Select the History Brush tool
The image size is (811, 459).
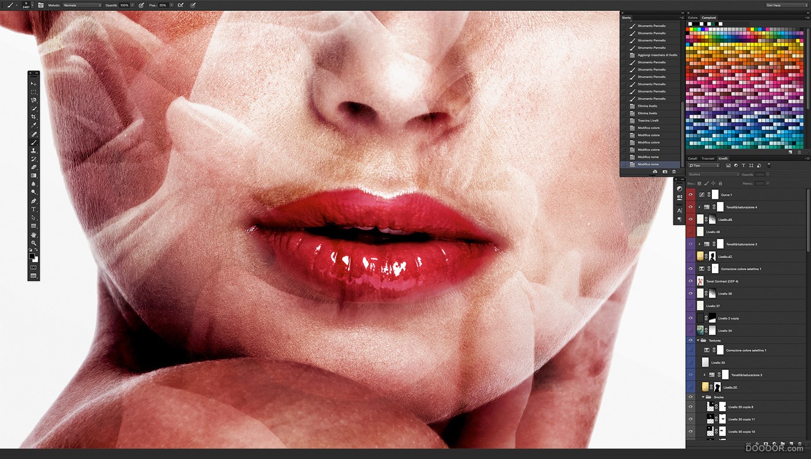pyautogui.click(x=34, y=159)
